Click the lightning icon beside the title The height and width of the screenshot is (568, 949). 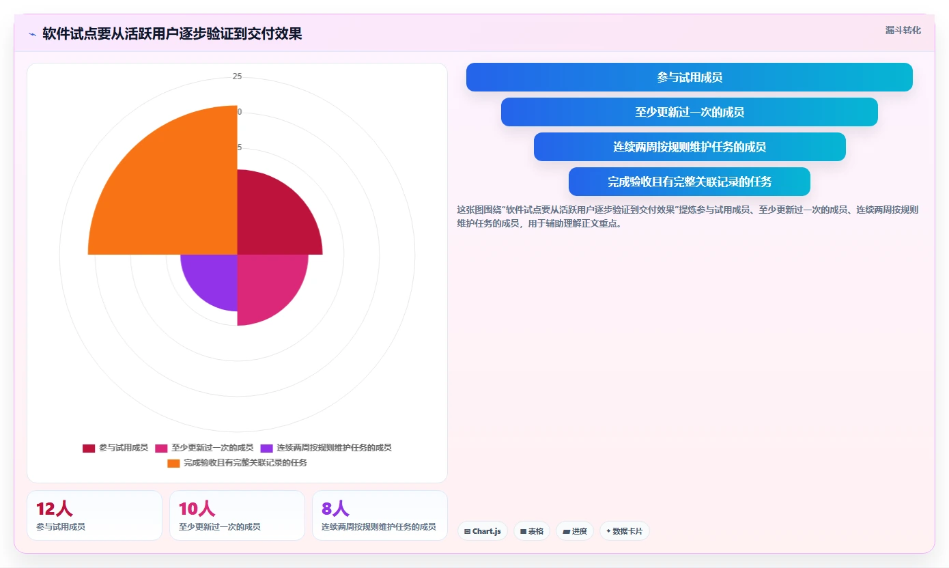pos(33,34)
